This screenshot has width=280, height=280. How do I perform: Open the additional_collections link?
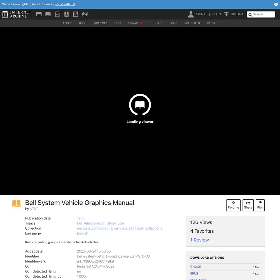pyautogui.click(x=145, y=228)
